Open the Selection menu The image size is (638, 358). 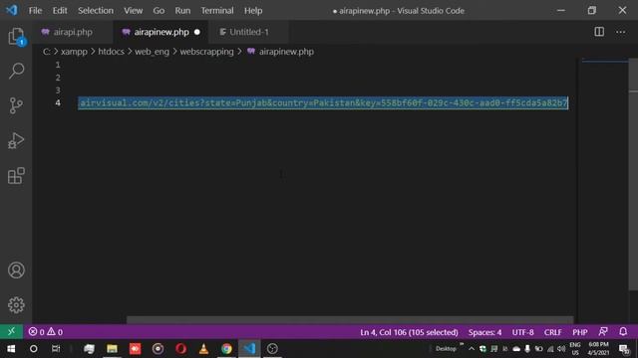coord(96,11)
